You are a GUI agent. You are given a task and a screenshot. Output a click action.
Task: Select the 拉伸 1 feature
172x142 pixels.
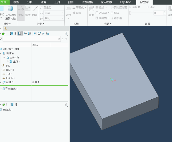(10, 82)
